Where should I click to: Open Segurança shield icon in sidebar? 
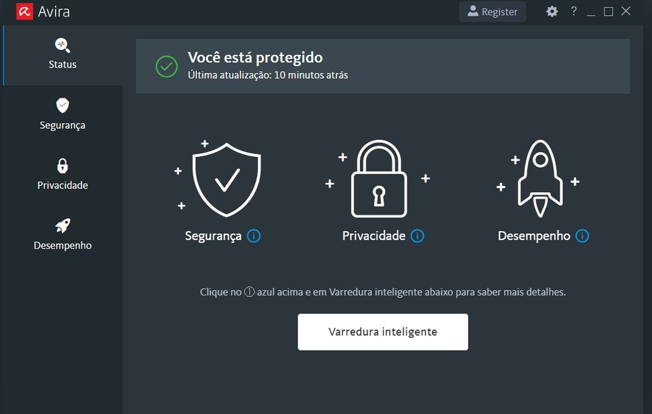(62, 105)
